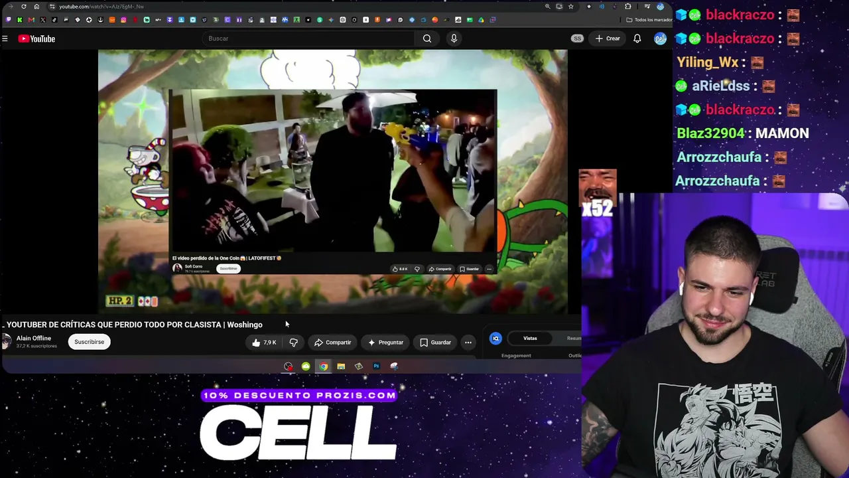
Task: Open the Google Drive bookmark icon
Action: pos(481,20)
